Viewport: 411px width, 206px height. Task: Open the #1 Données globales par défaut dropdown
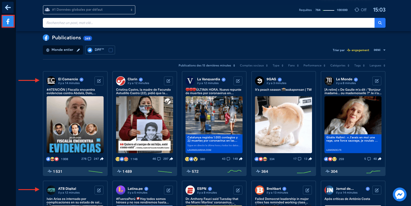point(89,10)
